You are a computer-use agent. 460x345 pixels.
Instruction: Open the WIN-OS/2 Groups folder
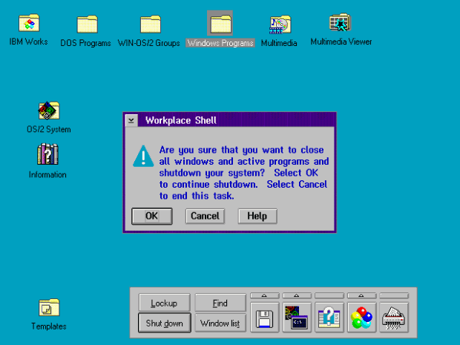click(151, 24)
